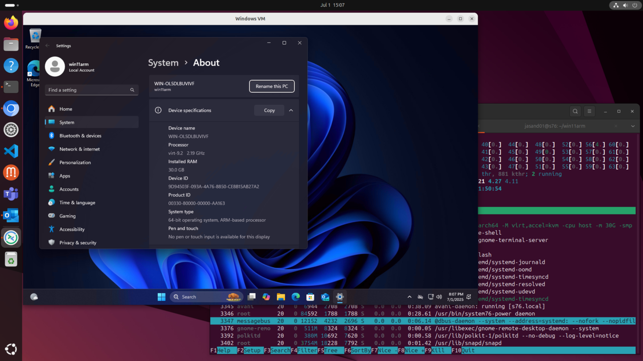The image size is (643, 361).
Task: Click the Windows Start button
Action: pos(161,296)
